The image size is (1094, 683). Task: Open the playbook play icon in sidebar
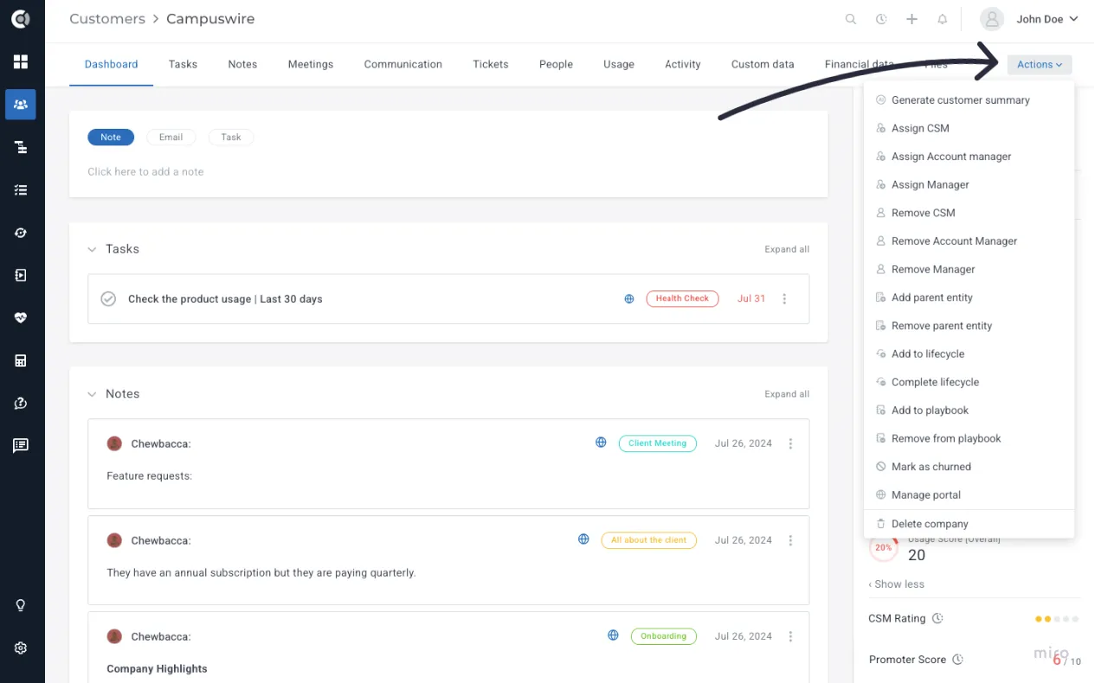(x=21, y=275)
